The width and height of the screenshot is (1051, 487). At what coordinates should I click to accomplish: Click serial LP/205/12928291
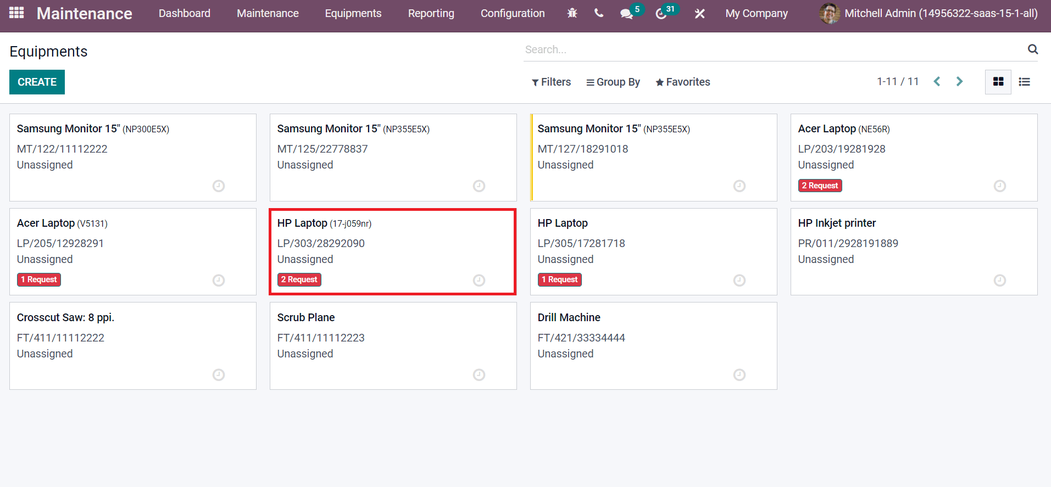[60, 243]
